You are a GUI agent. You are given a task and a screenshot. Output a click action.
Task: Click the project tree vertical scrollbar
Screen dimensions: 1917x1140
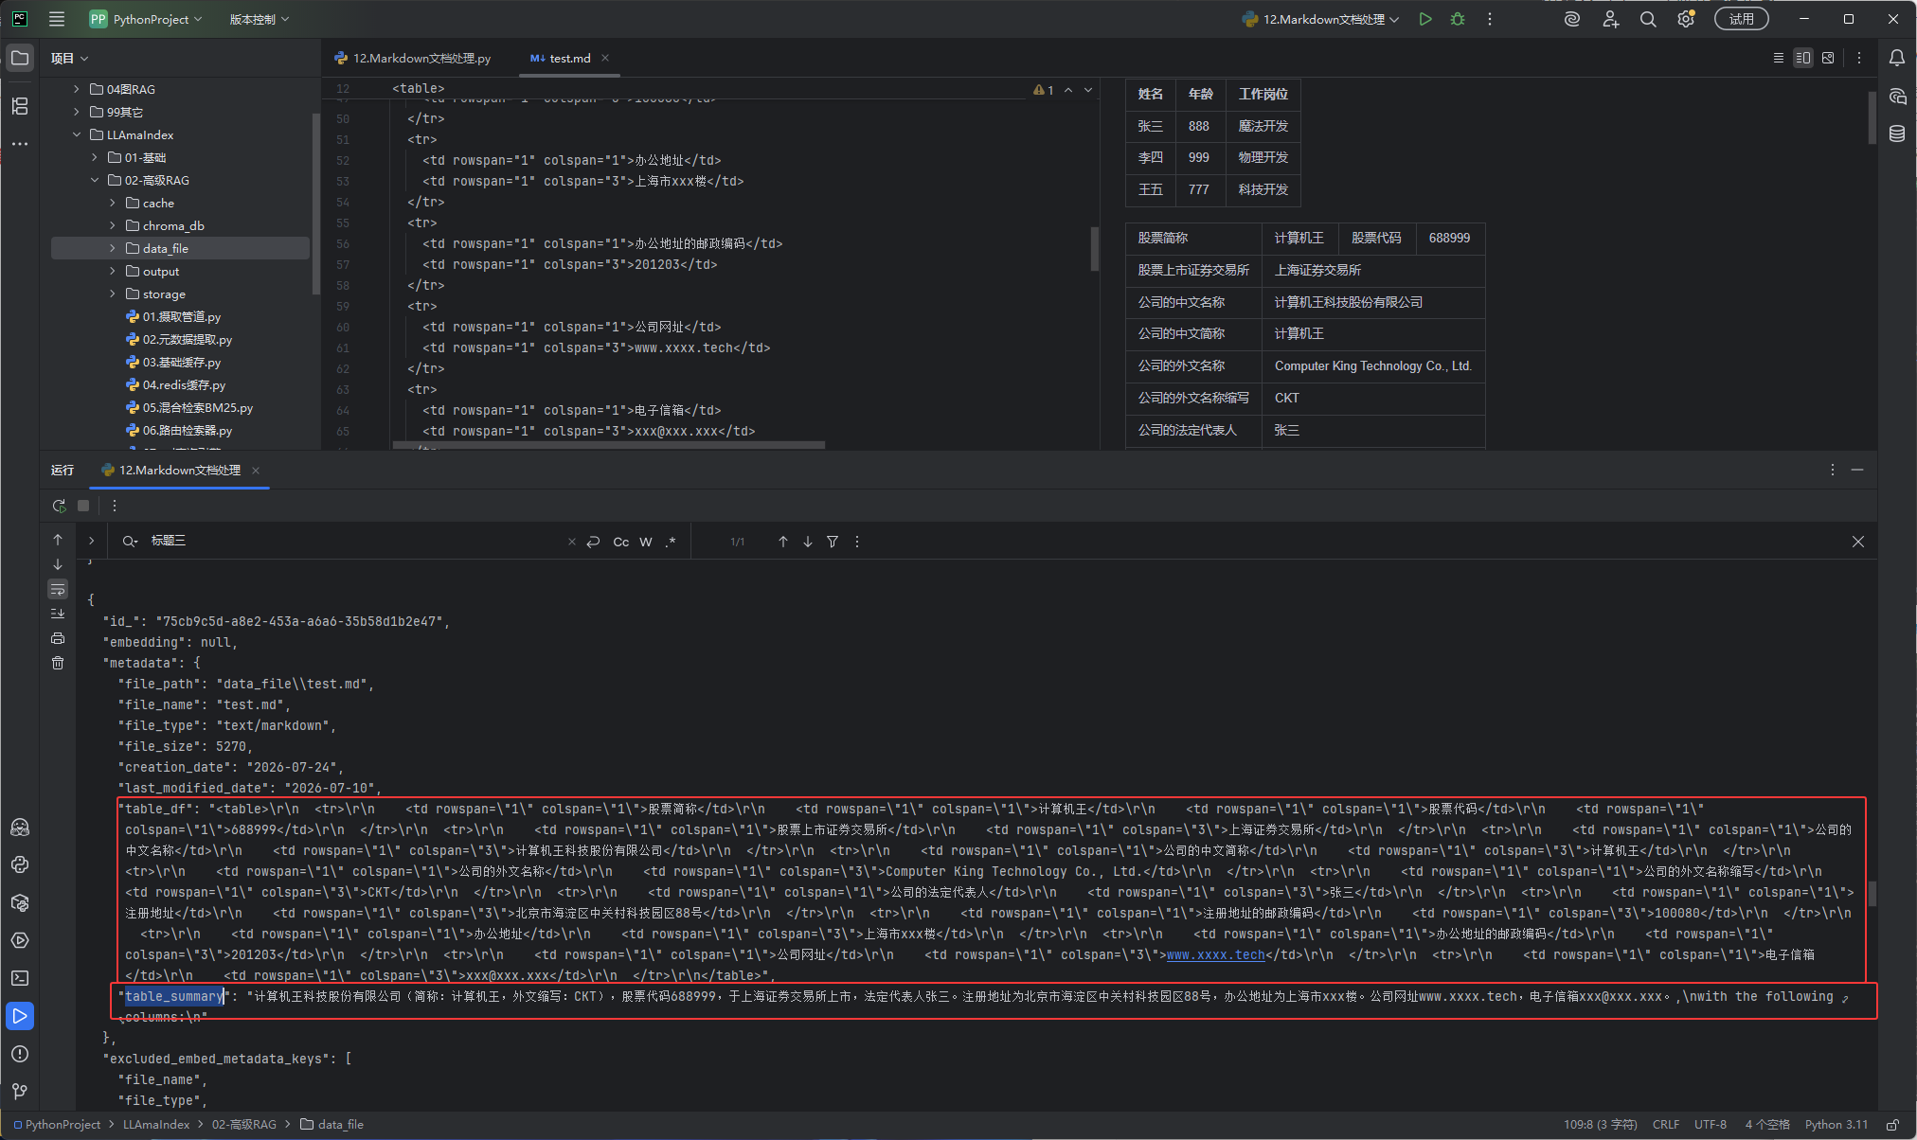(315, 204)
